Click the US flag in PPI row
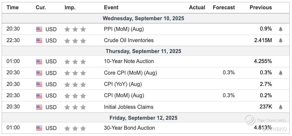The image size is (292, 136). point(39,29)
